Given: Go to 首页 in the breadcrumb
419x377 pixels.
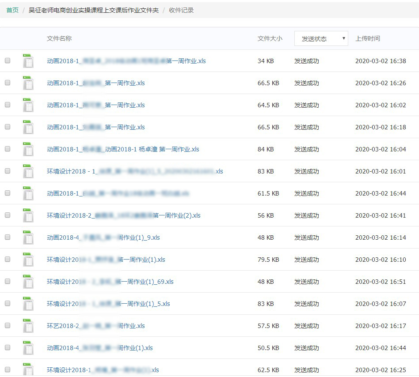Looking at the screenshot, I should pos(12,10).
